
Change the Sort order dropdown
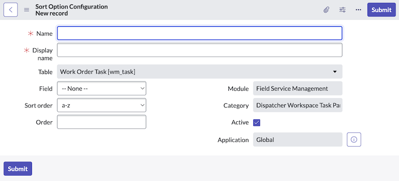pyautogui.click(x=102, y=105)
